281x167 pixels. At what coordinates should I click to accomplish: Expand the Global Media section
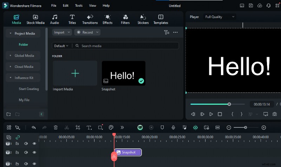point(11,56)
